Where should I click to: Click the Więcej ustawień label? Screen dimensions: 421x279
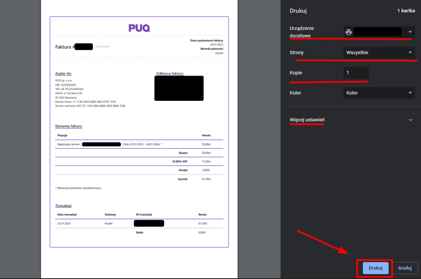point(307,120)
